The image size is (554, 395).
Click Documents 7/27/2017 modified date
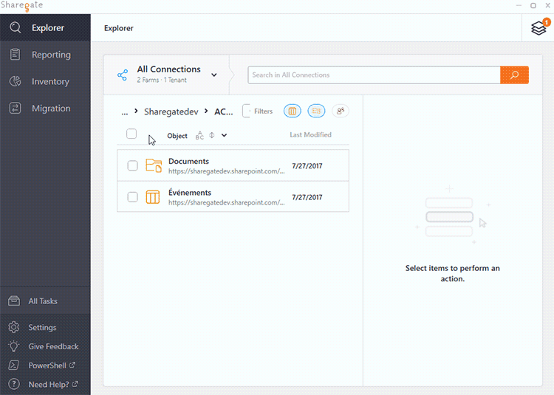307,166
